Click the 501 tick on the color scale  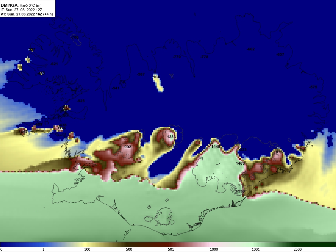click(171, 249)
